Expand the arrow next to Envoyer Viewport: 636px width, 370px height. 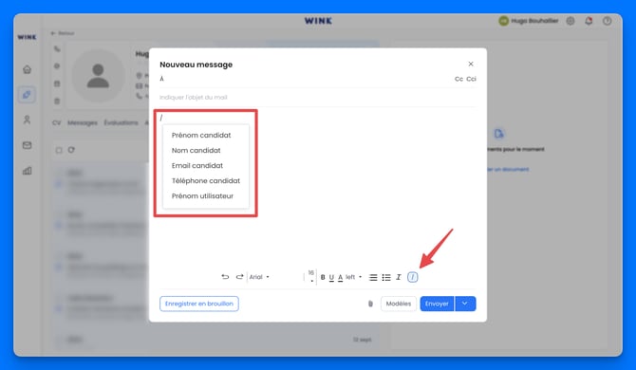(x=465, y=304)
